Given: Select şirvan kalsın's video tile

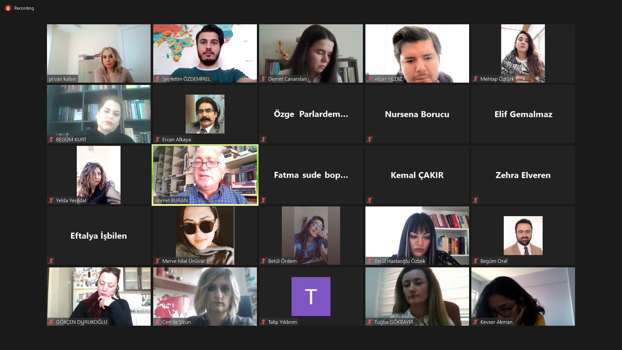Looking at the screenshot, I should pos(99,53).
